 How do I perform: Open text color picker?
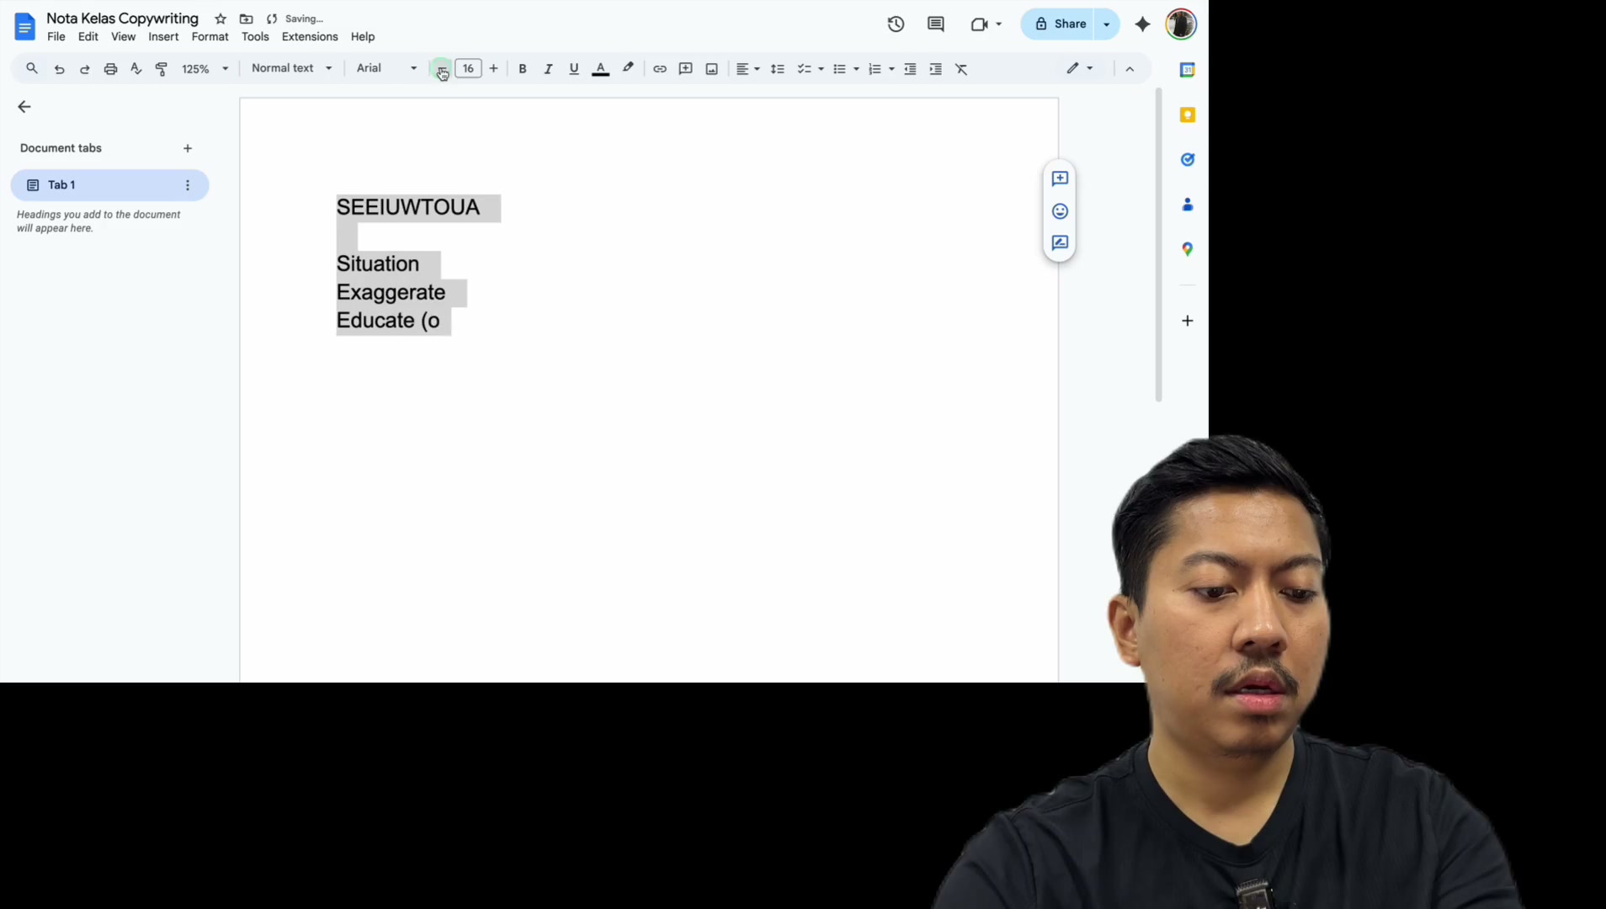tap(600, 69)
